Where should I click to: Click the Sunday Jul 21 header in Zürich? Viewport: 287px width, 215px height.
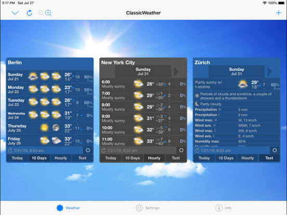[x=237, y=72]
